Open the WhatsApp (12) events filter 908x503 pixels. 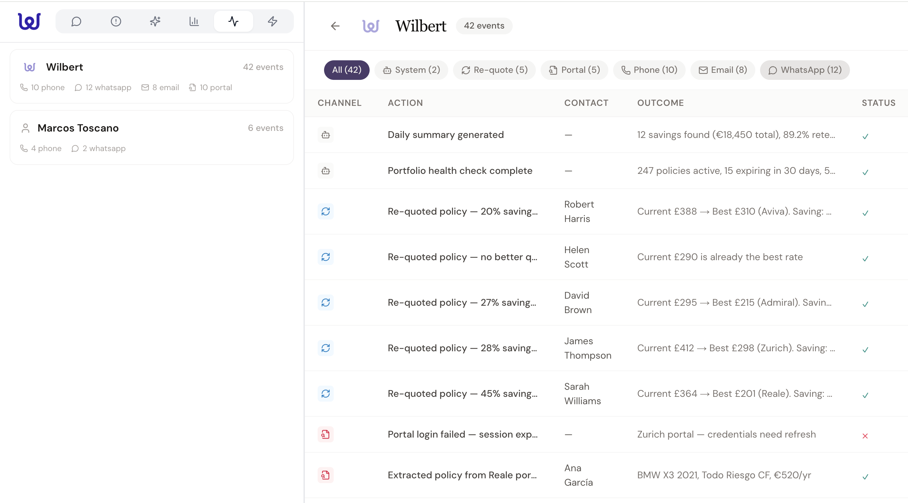pyautogui.click(x=805, y=70)
